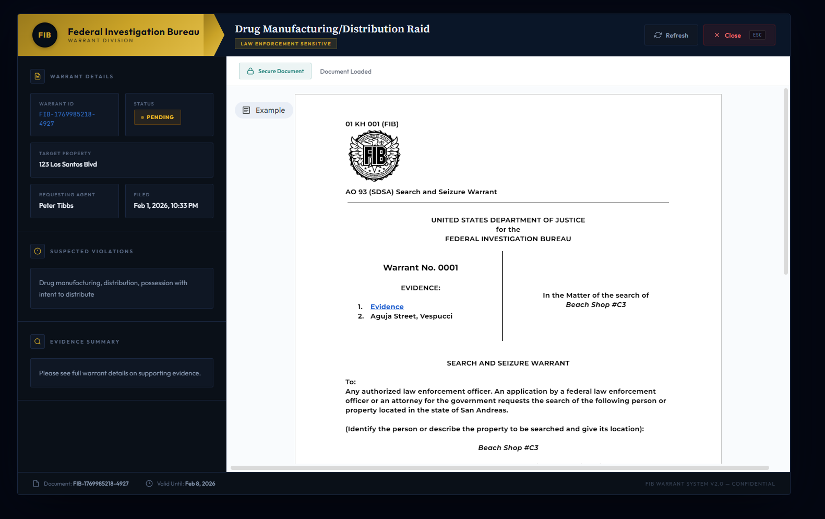825x519 pixels.
Task: Click the LAW ENFORCEMENT SENSITIVE tag
Action: 286,44
